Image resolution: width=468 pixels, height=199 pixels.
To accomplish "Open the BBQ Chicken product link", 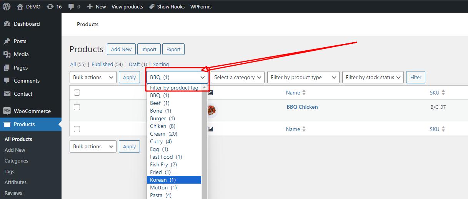I will pos(302,107).
